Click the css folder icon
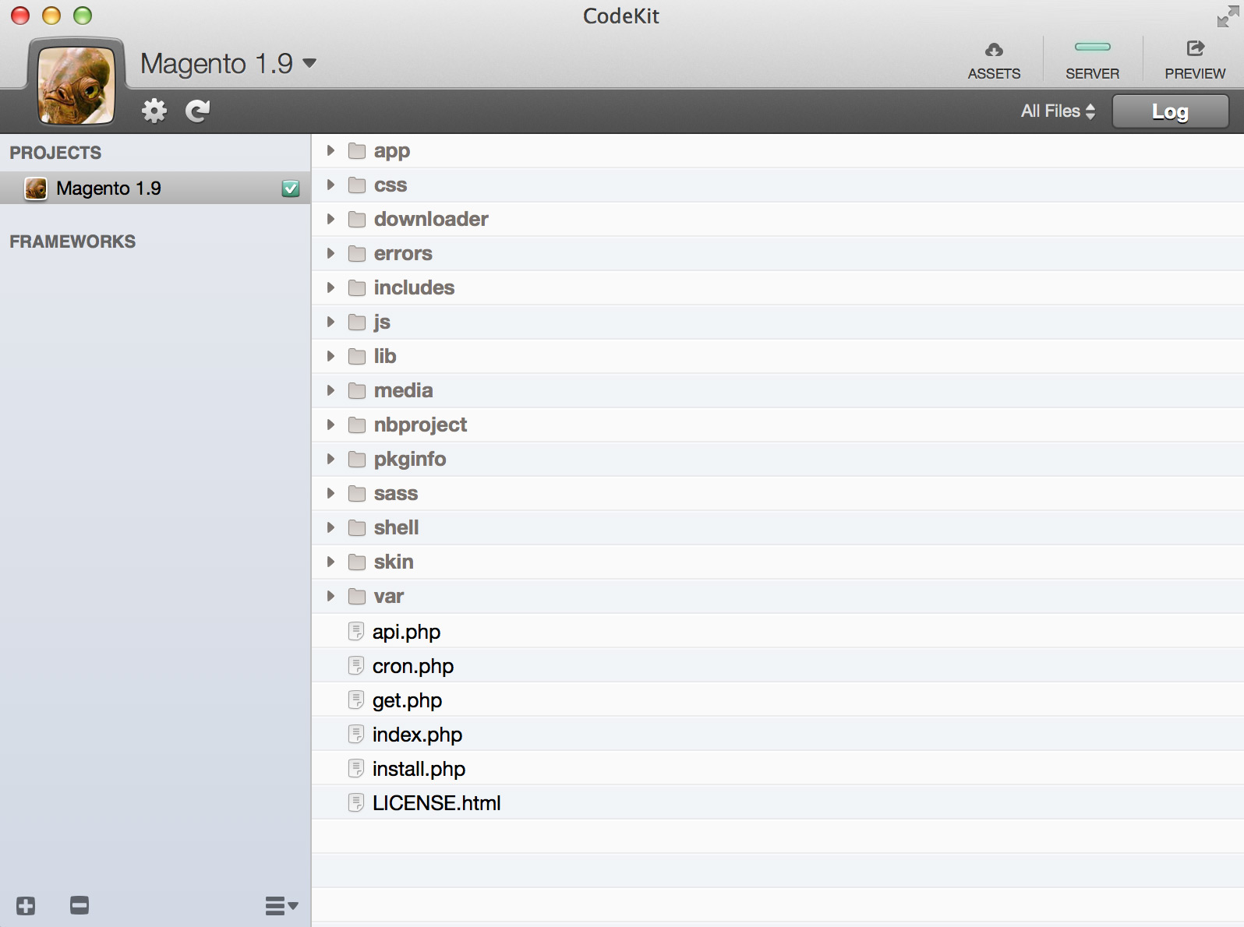This screenshot has width=1244, height=927. [x=357, y=185]
